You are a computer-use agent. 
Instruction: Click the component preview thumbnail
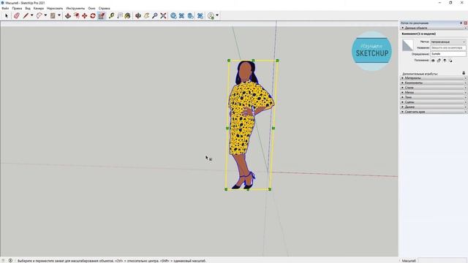tap(408, 45)
